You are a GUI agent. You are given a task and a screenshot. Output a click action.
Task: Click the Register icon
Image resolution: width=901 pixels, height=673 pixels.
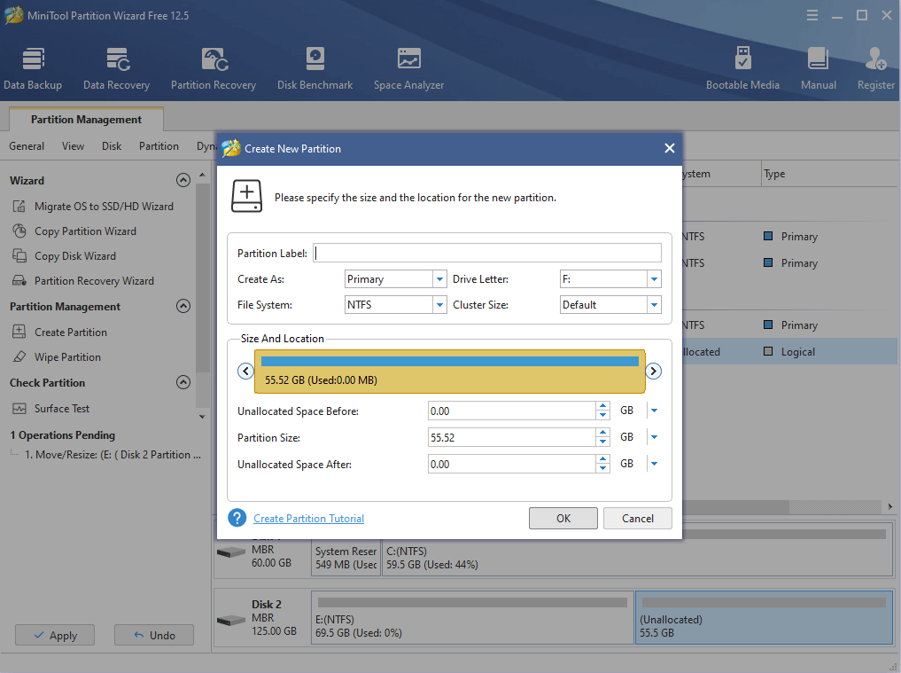click(875, 59)
